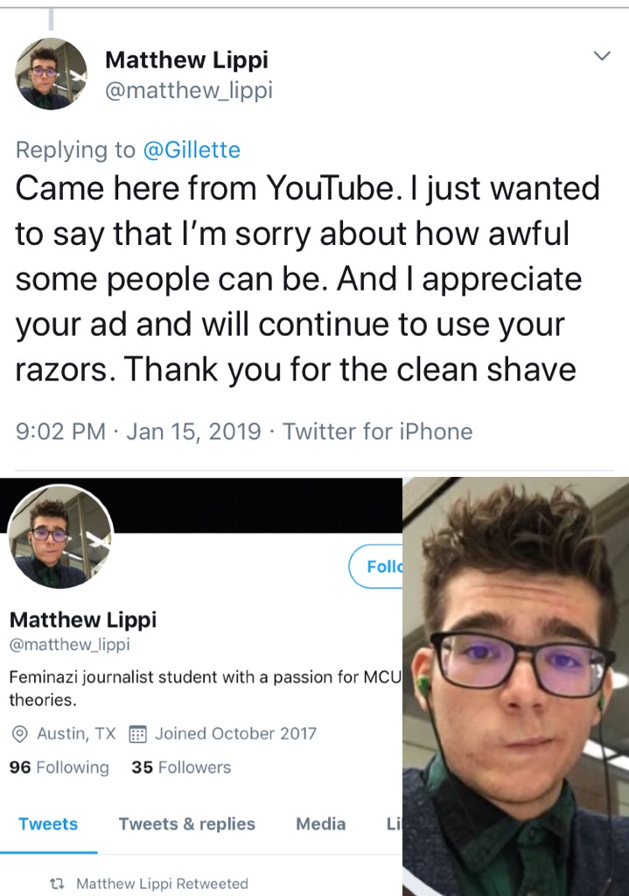Screen dimensions: 629x896
Task: Open @matthew_lippi handle in tweet header
Action: pos(189,90)
